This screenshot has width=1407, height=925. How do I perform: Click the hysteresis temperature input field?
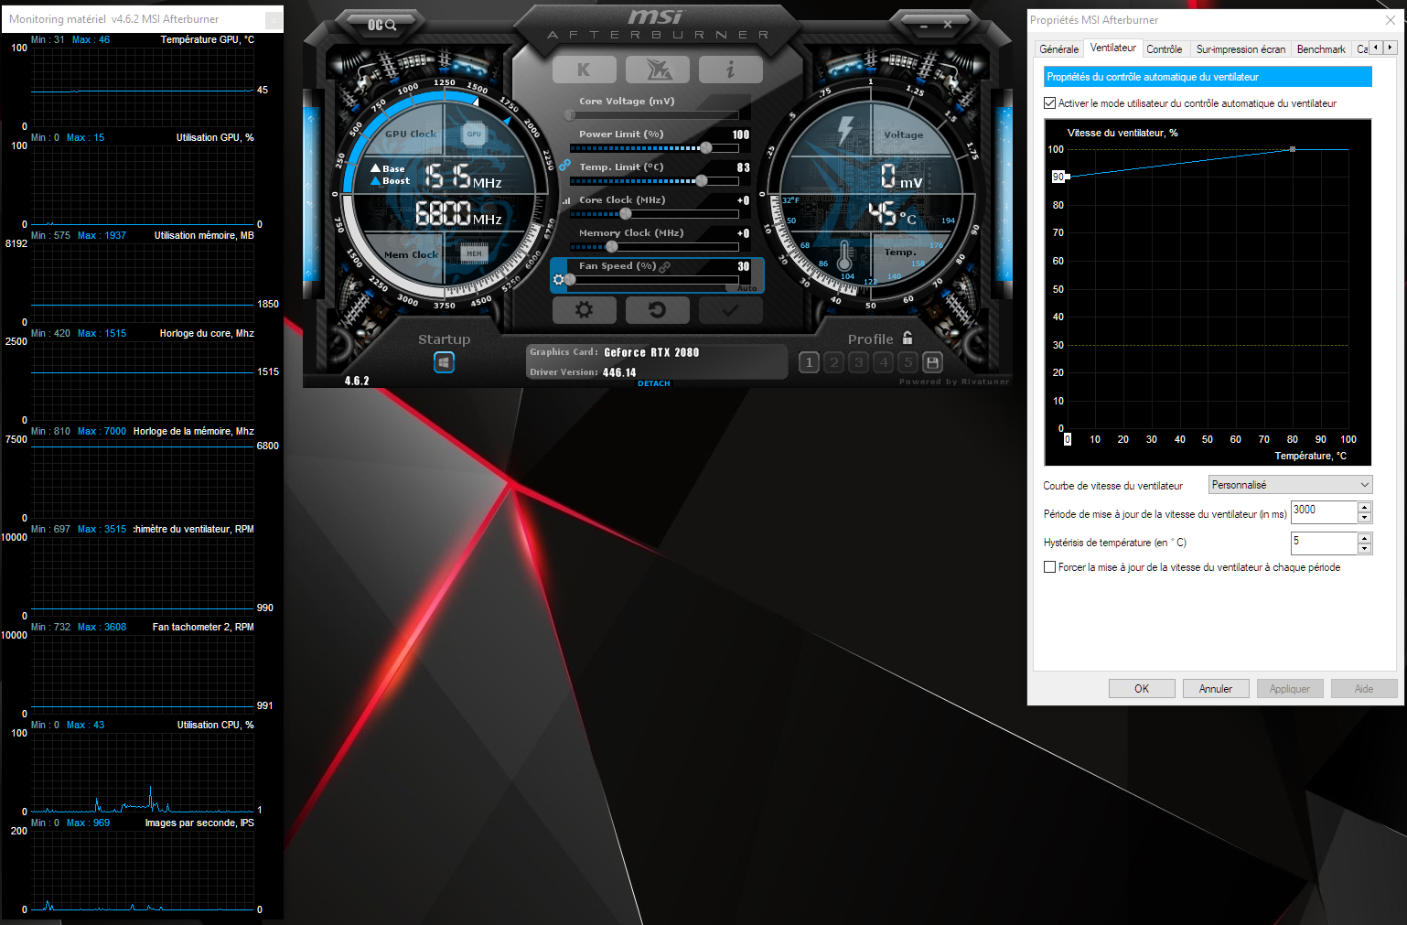click(x=1324, y=543)
